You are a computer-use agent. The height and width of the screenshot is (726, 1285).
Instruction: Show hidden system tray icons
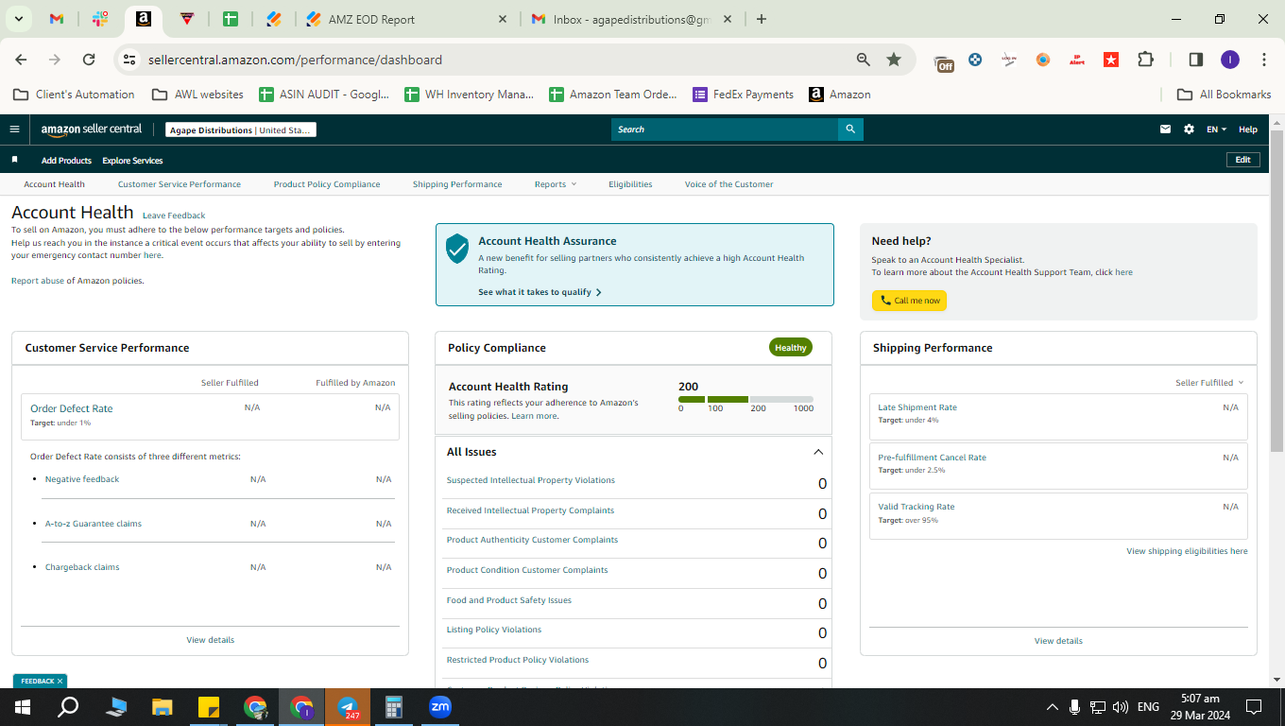point(1053,707)
